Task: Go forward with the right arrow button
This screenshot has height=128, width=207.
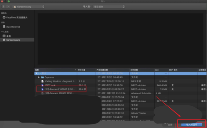Action: [8, 7]
